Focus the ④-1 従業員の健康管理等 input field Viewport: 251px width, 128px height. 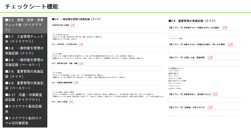[109, 88]
